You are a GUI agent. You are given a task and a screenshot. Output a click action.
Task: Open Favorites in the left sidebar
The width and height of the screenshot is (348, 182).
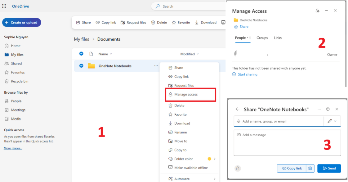click(15, 72)
